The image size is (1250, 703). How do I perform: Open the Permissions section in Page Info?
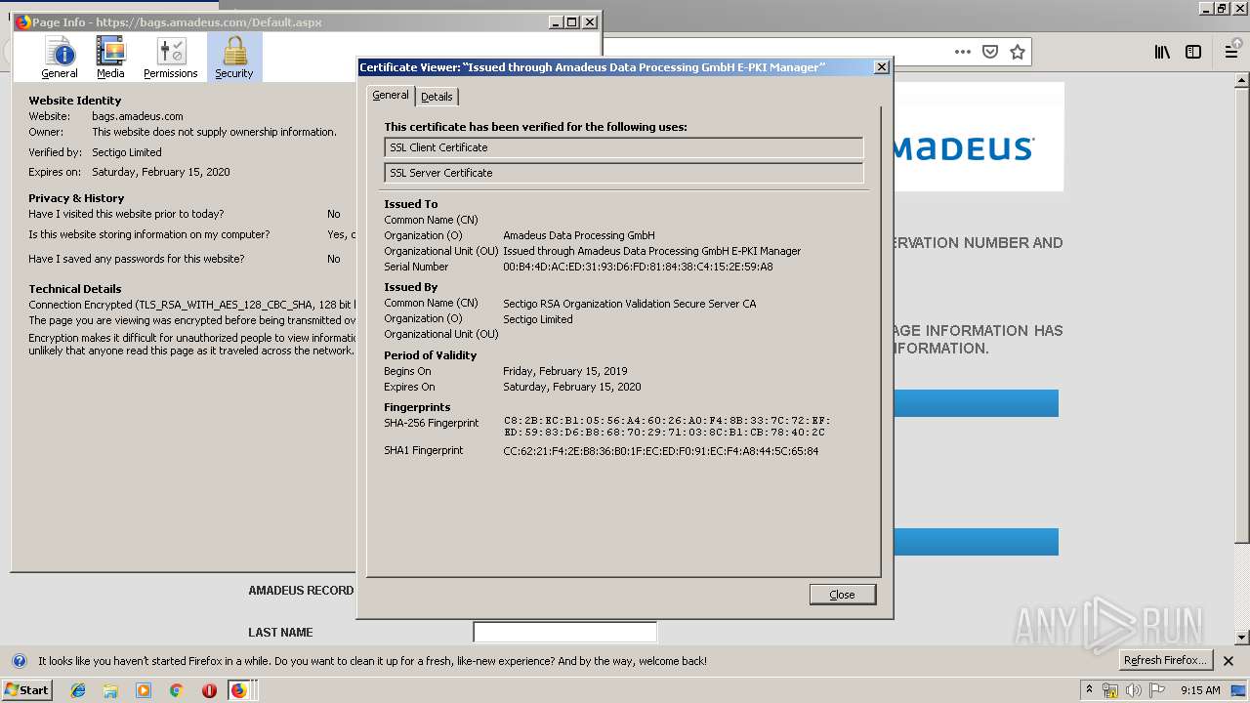coord(171,58)
